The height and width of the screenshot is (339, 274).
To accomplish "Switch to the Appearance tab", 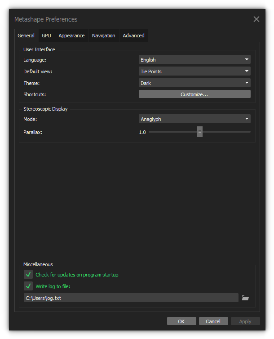I will click(71, 36).
